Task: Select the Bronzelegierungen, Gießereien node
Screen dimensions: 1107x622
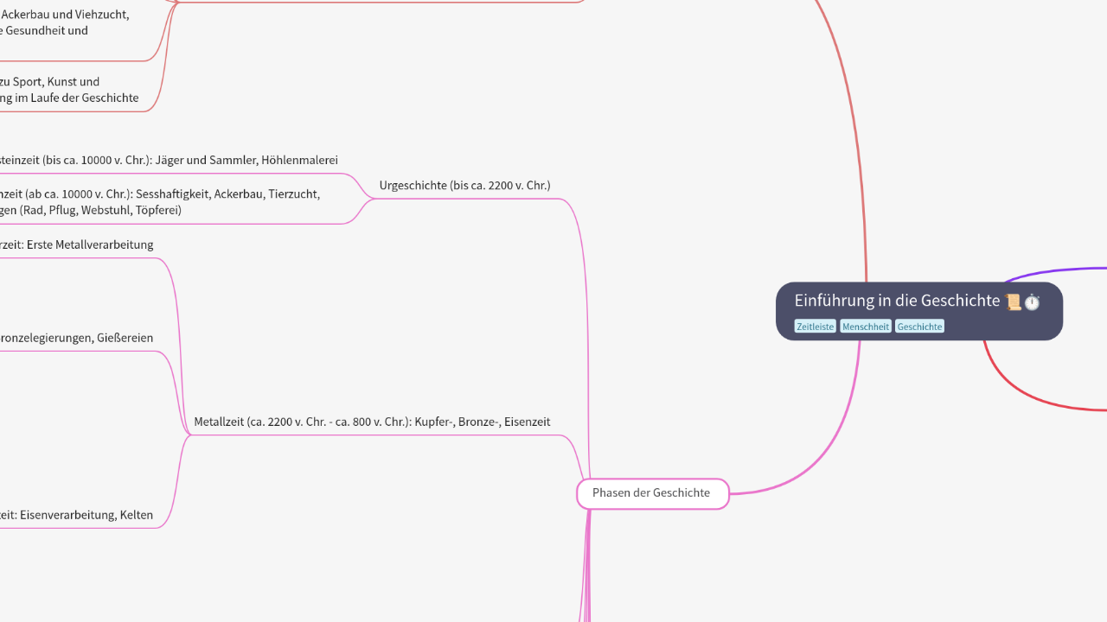Action: pyautogui.click(x=77, y=339)
